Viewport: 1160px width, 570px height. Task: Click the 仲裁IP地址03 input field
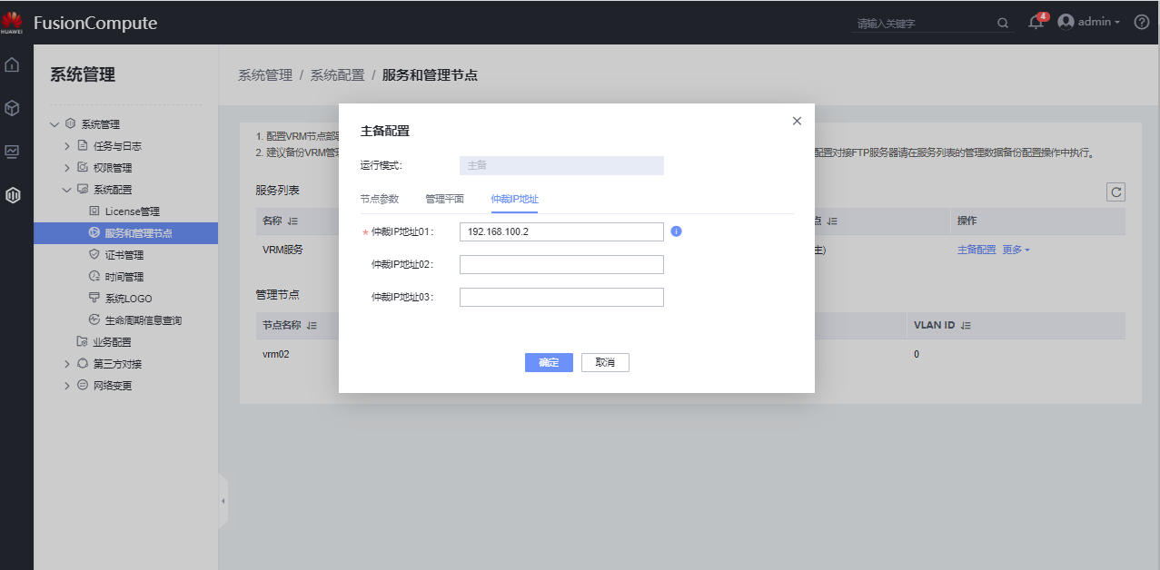pyautogui.click(x=561, y=297)
